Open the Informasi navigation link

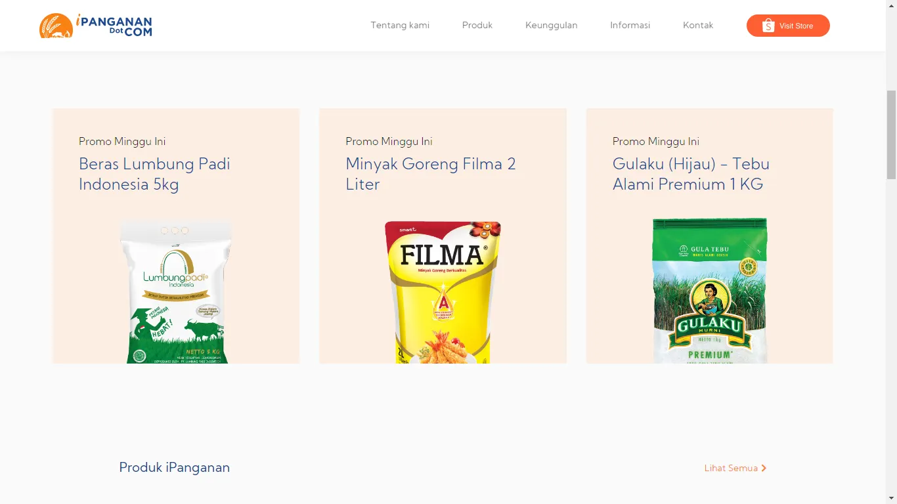630,26
